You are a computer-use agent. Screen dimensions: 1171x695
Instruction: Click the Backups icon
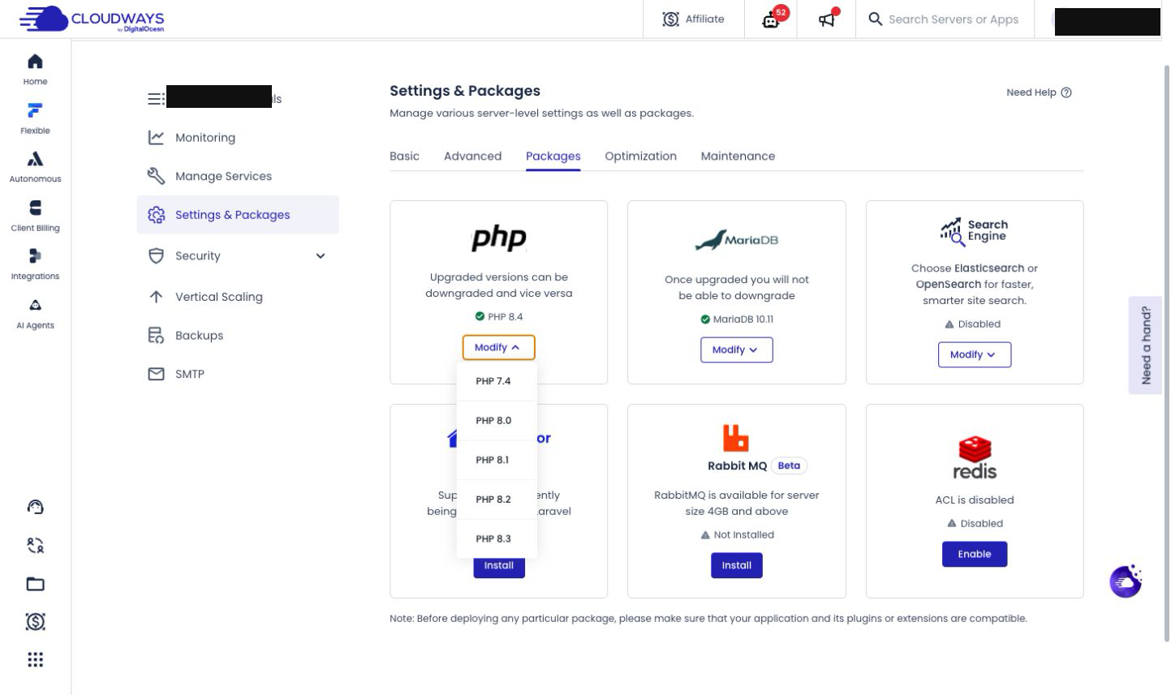[x=156, y=335]
